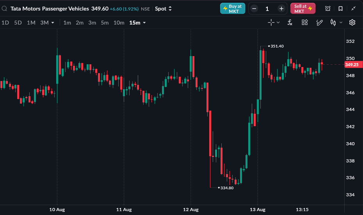Click the 336 price axis label
363x215 pixels.
point(350,178)
